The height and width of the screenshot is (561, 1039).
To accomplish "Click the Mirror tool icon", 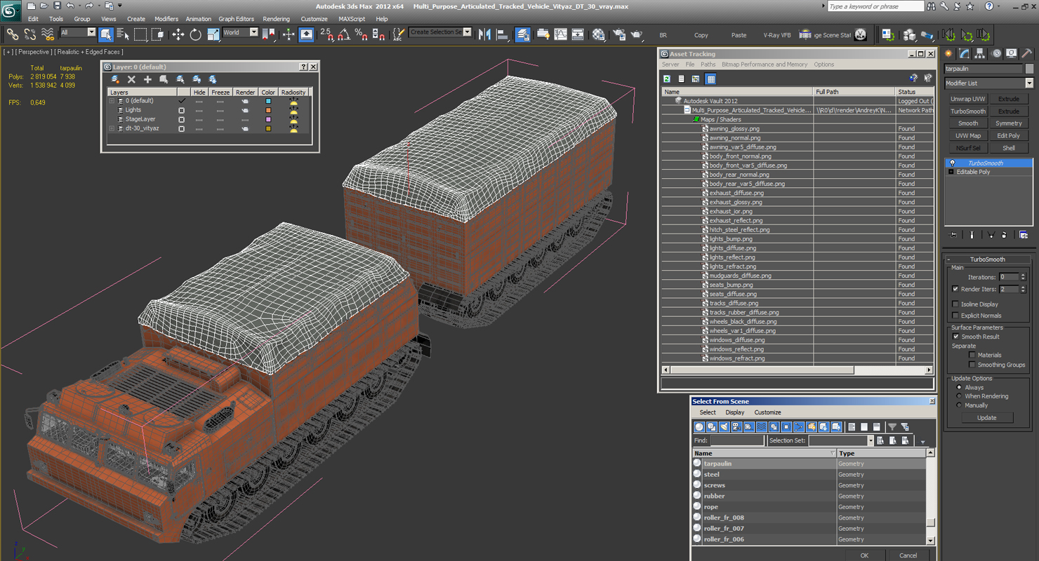I will click(x=484, y=34).
